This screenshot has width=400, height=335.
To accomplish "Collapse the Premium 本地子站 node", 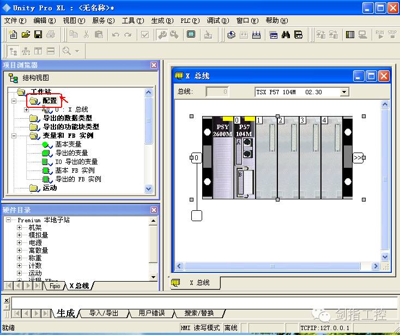I will [8, 220].
